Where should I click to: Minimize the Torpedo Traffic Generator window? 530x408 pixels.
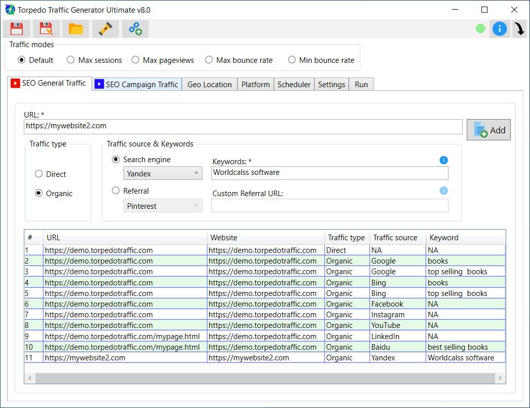(455, 10)
